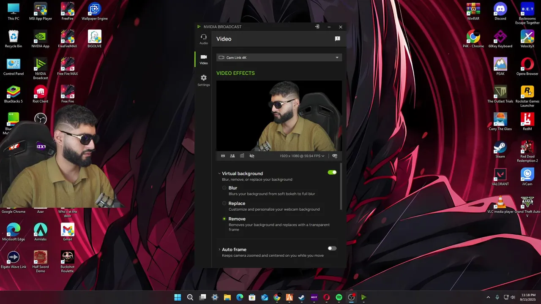The height and width of the screenshot is (304, 541).
Task: Take a snapshot with the camera icon
Action: point(242,156)
